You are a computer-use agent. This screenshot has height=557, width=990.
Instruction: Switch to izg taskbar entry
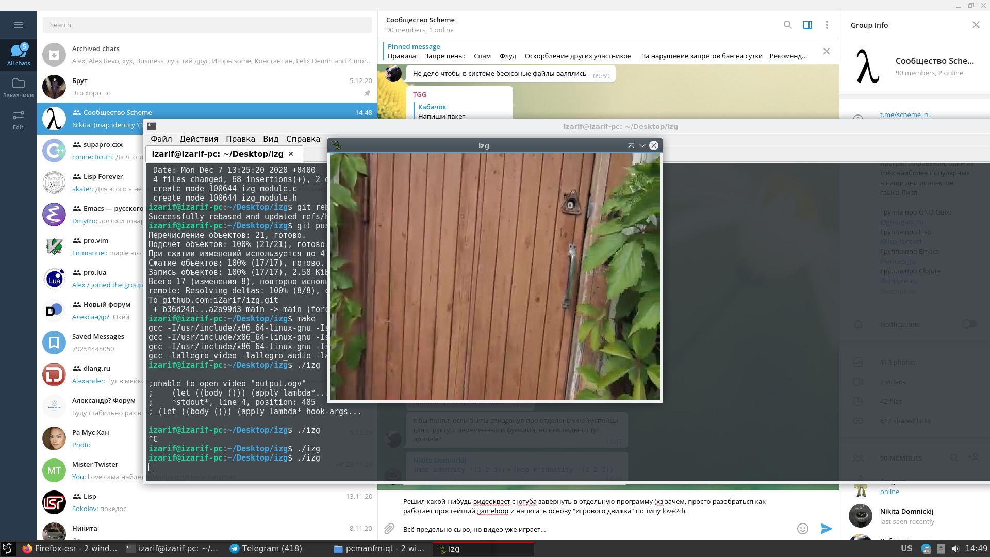[x=483, y=548]
